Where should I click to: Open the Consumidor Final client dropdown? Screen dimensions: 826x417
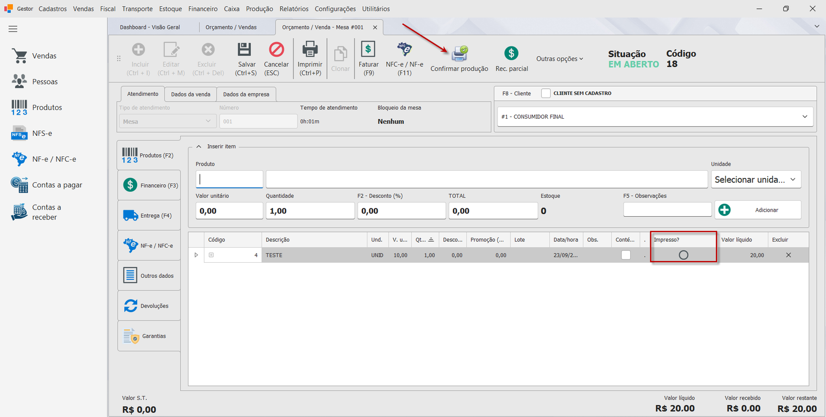pyautogui.click(x=804, y=117)
